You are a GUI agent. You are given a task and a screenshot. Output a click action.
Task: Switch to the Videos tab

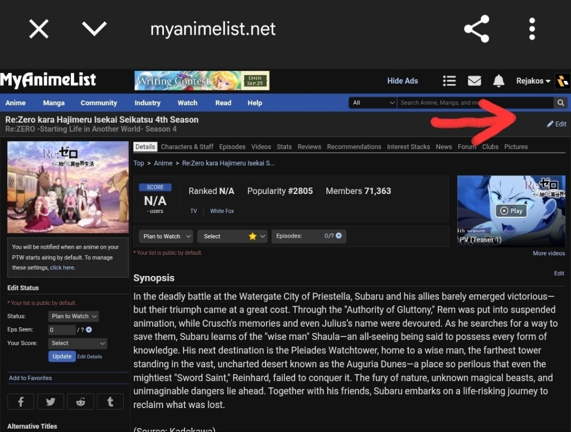261,147
